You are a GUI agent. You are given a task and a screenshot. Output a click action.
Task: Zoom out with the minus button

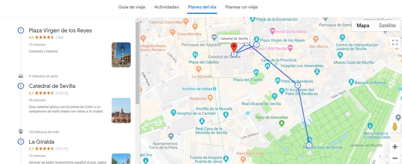coord(395,158)
